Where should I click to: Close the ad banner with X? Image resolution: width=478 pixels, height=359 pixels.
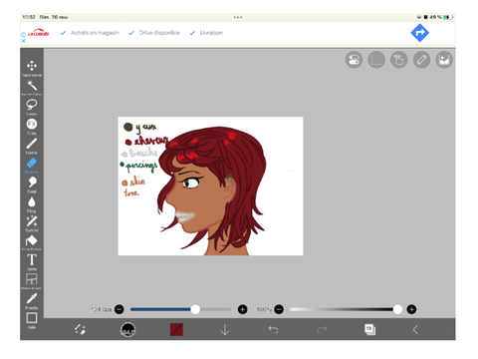[x=24, y=41]
